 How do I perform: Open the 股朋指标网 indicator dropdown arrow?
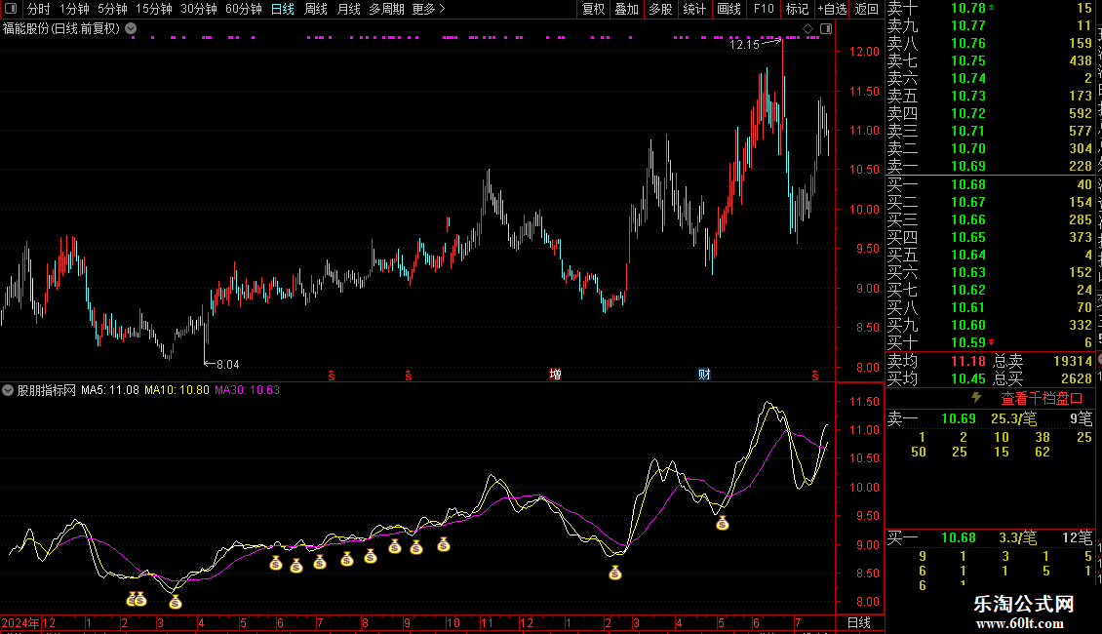tap(8, 390)
